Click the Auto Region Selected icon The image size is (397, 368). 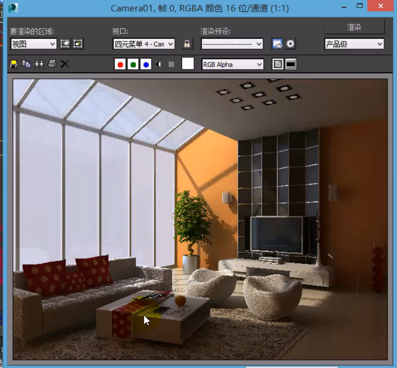[77, 44]
